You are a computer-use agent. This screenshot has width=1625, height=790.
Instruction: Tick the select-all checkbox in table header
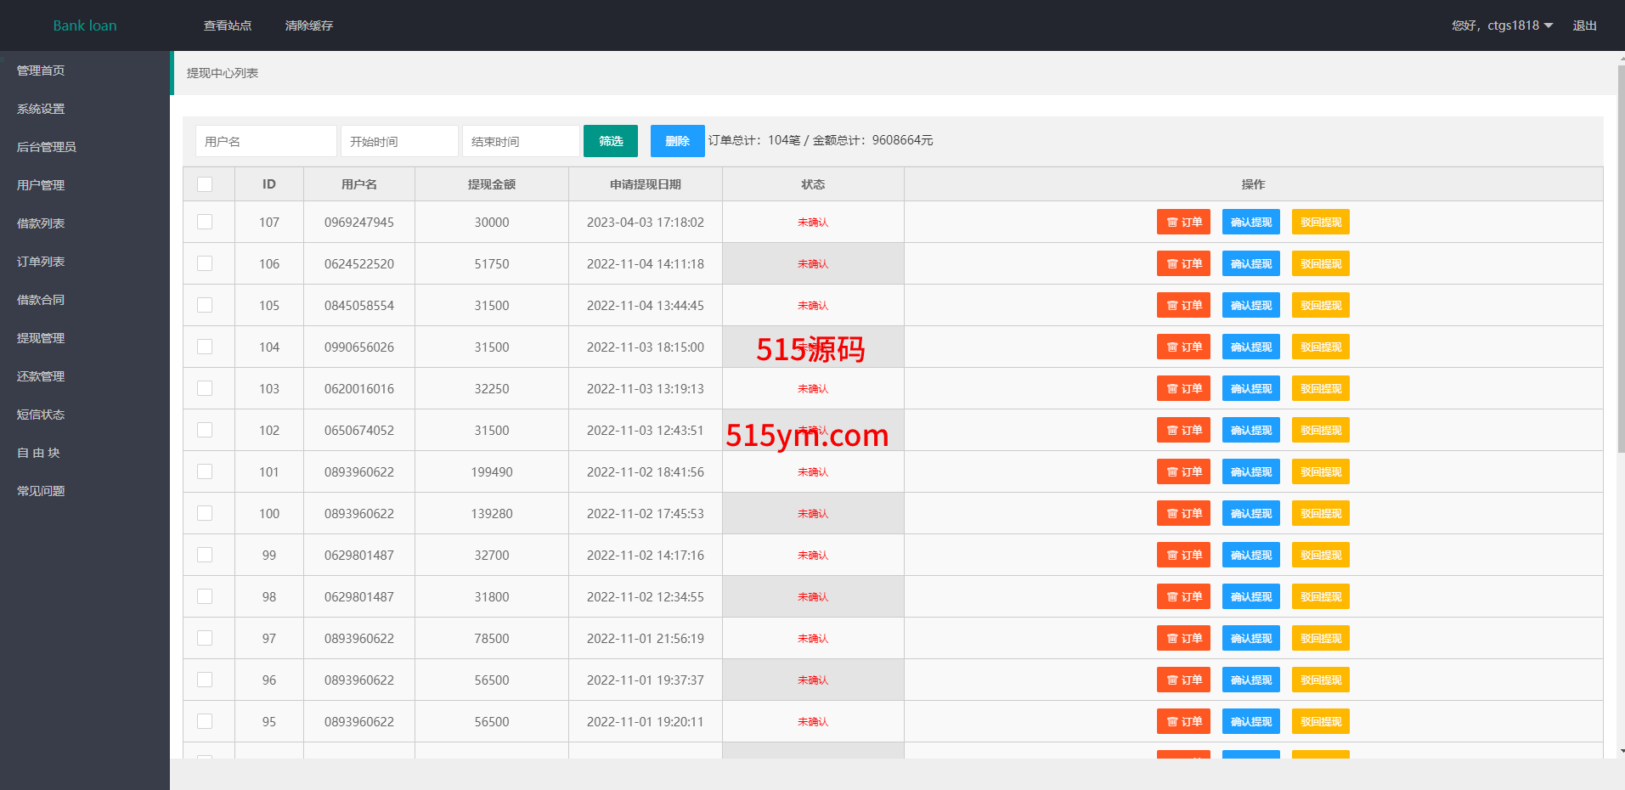coord(205,184)
